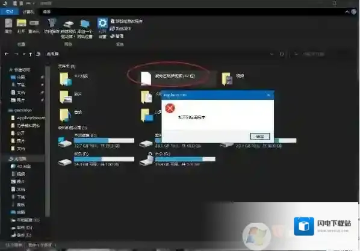Screen dimensions: 360x251
Task: Open 下载 under Quick access
Action: pos(21,85)
